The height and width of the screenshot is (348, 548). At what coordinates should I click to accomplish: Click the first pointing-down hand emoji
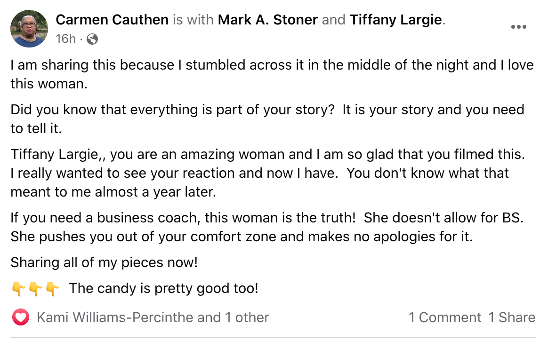18,288
